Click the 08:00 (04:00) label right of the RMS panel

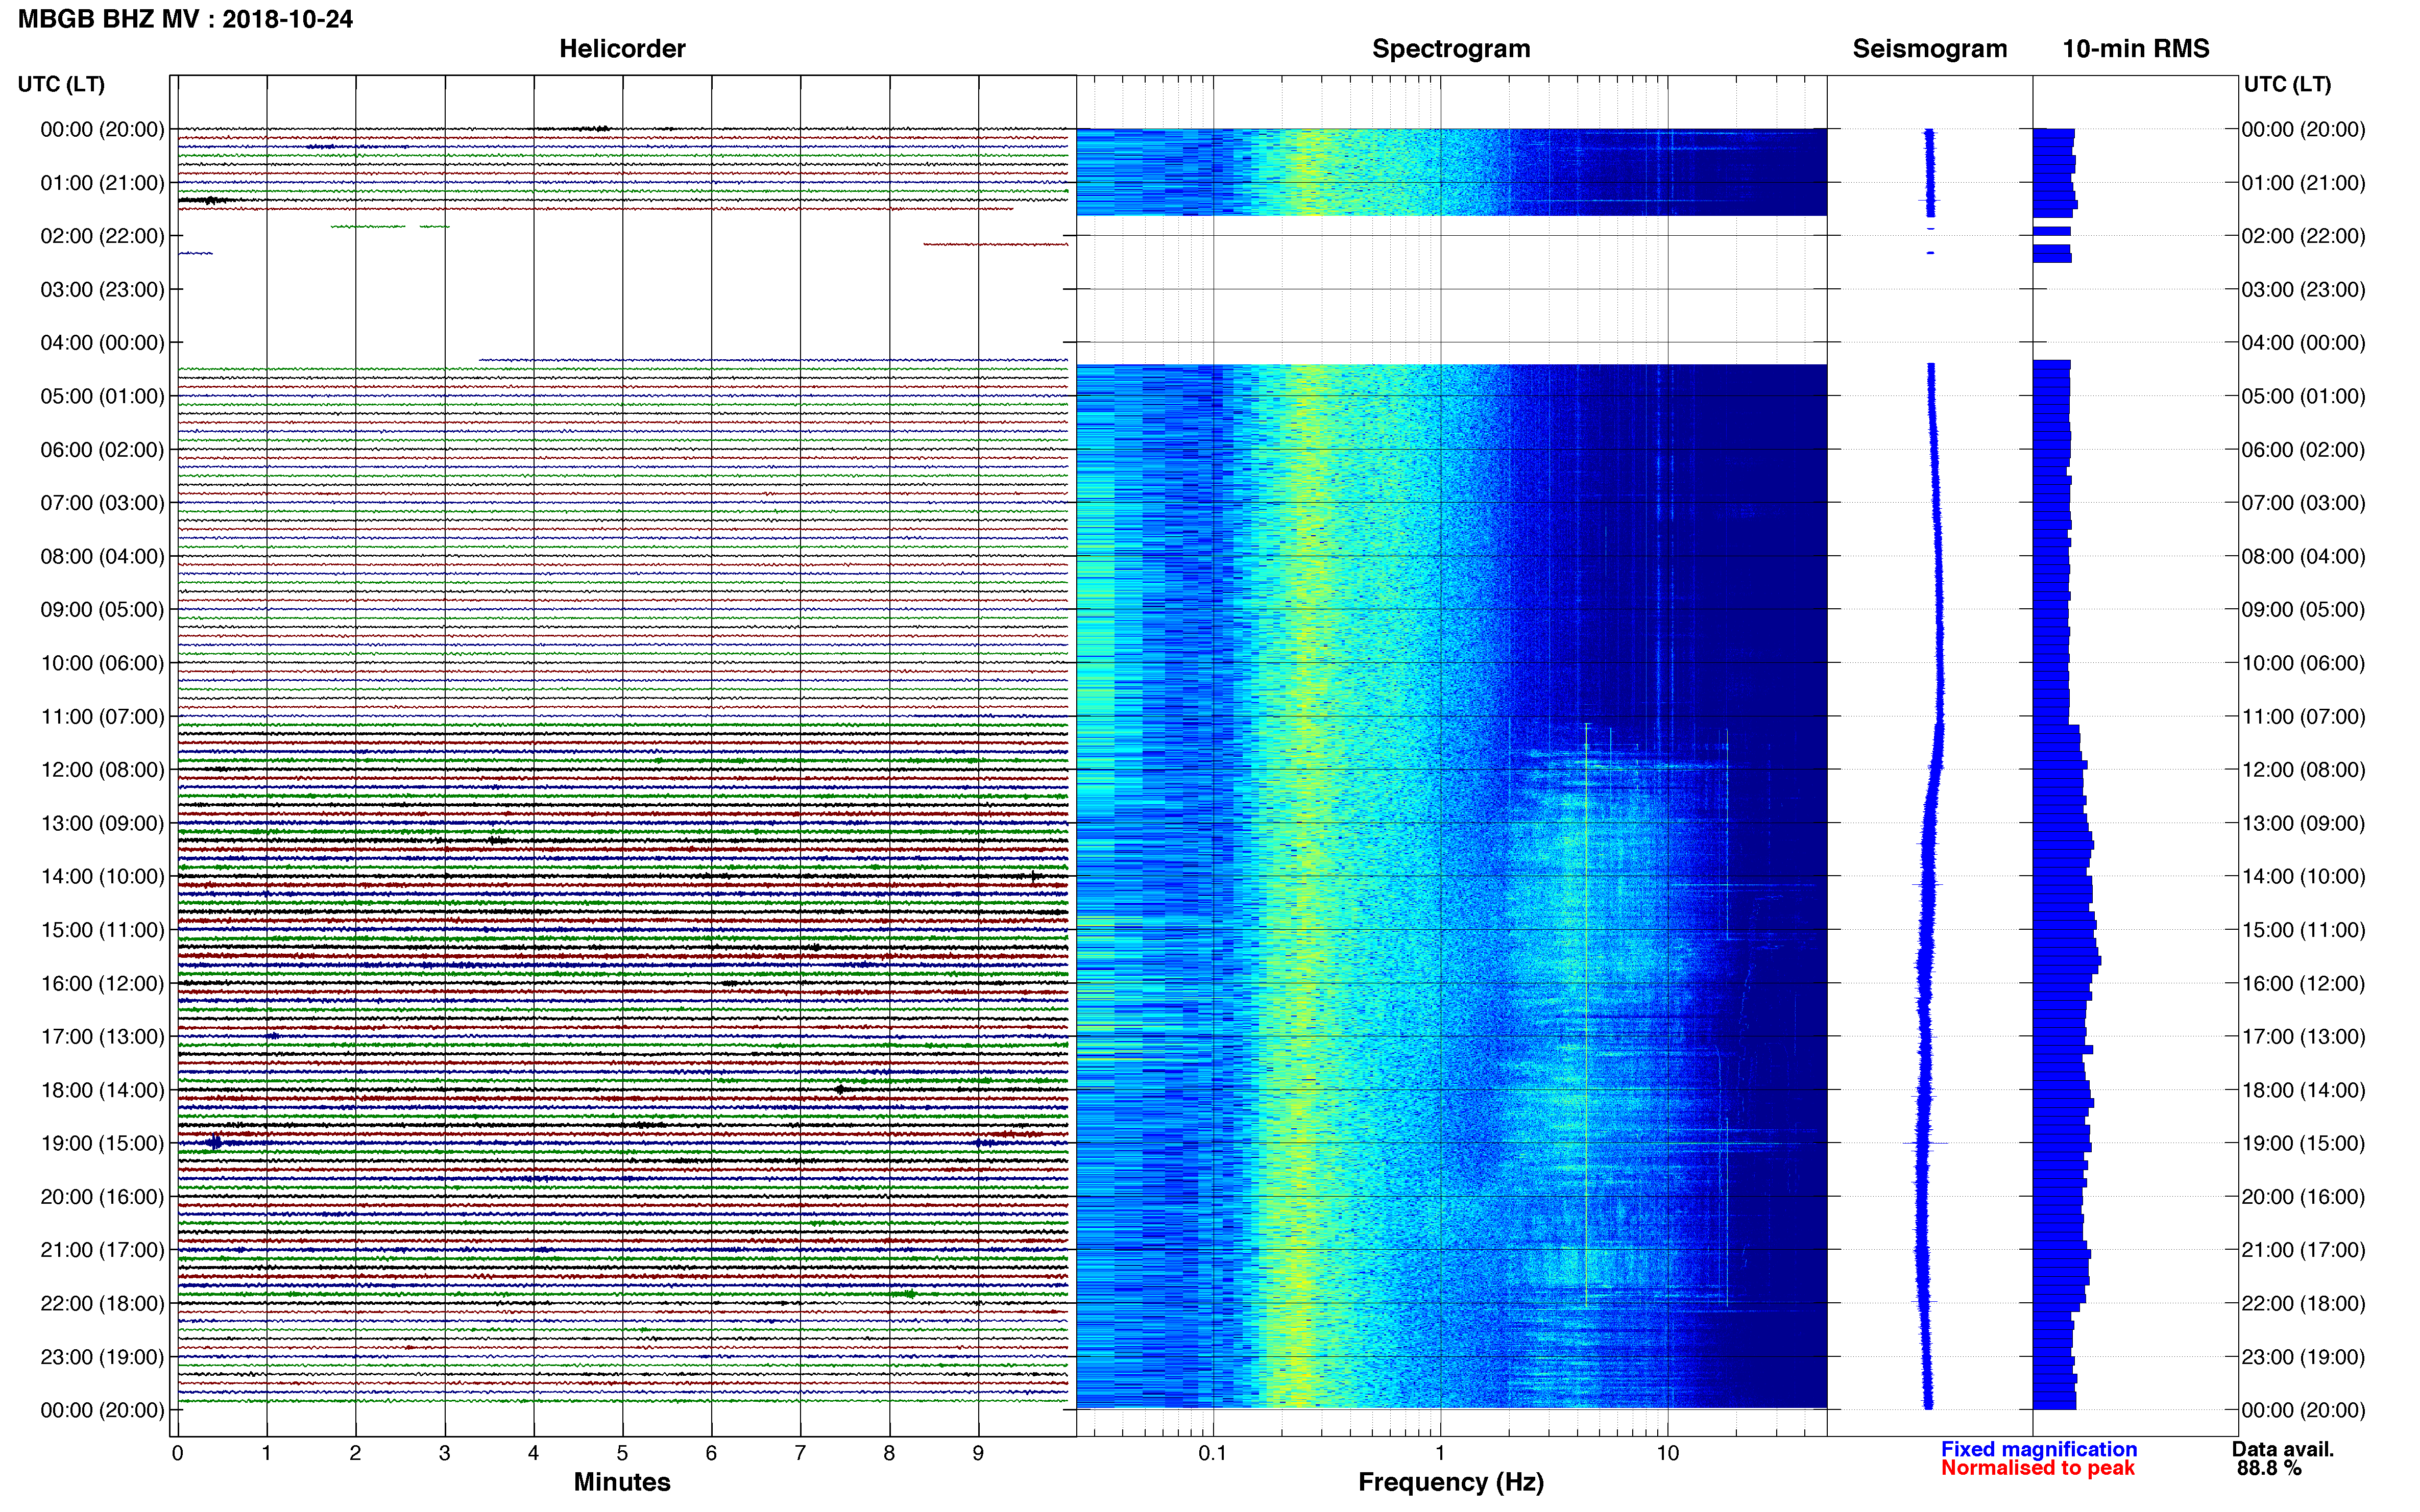click(2303, 556)
